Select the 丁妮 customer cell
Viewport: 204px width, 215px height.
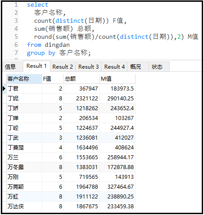click(24, 99)
